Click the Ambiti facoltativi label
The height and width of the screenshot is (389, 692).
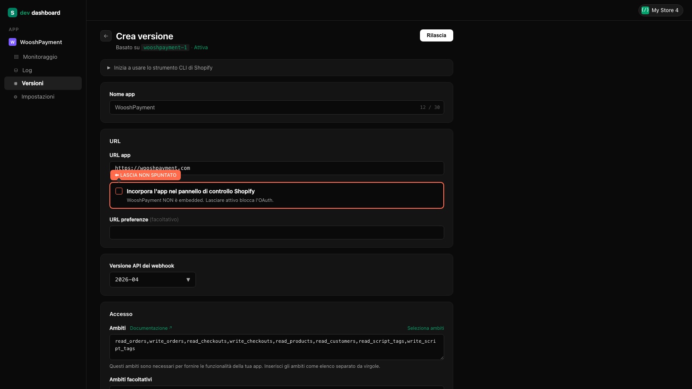131,379
